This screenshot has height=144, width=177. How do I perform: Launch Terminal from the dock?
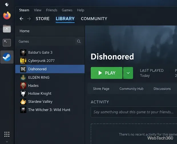click(x=7, y=43)
